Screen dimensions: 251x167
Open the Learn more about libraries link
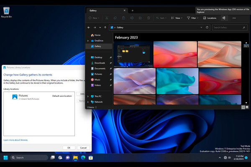pos(15,140)
